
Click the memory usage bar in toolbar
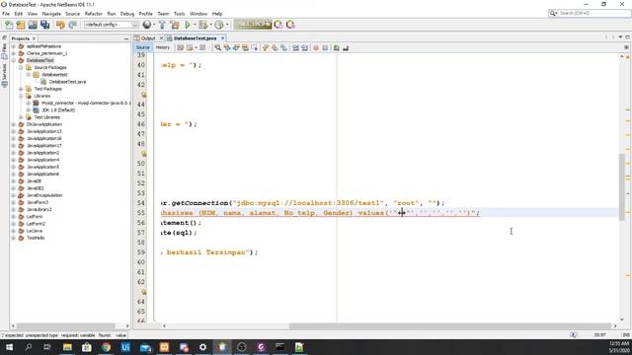tap(253, 25)
